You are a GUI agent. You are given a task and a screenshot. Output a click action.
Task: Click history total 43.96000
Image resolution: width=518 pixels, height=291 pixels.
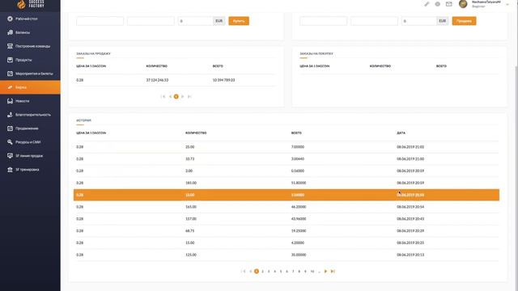[x=299, y=219]
